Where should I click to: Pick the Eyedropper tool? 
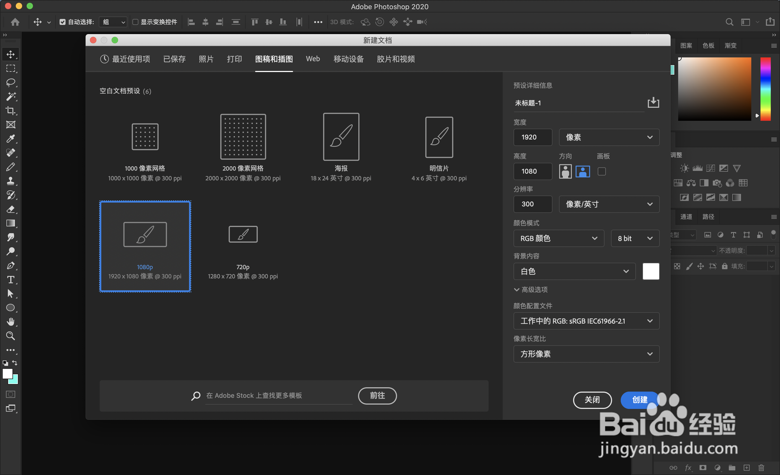(11, 139)
